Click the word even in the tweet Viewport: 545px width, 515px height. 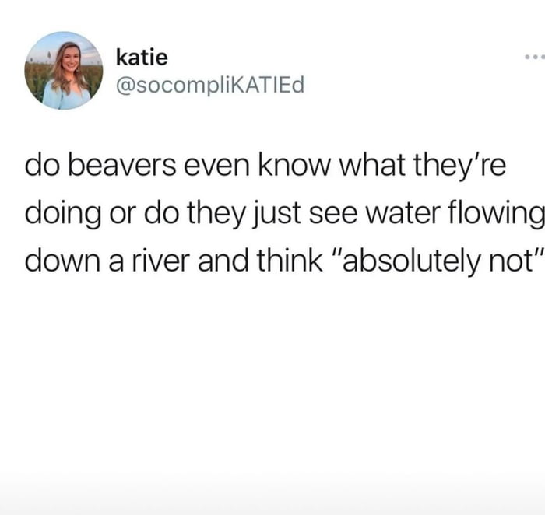216,166
